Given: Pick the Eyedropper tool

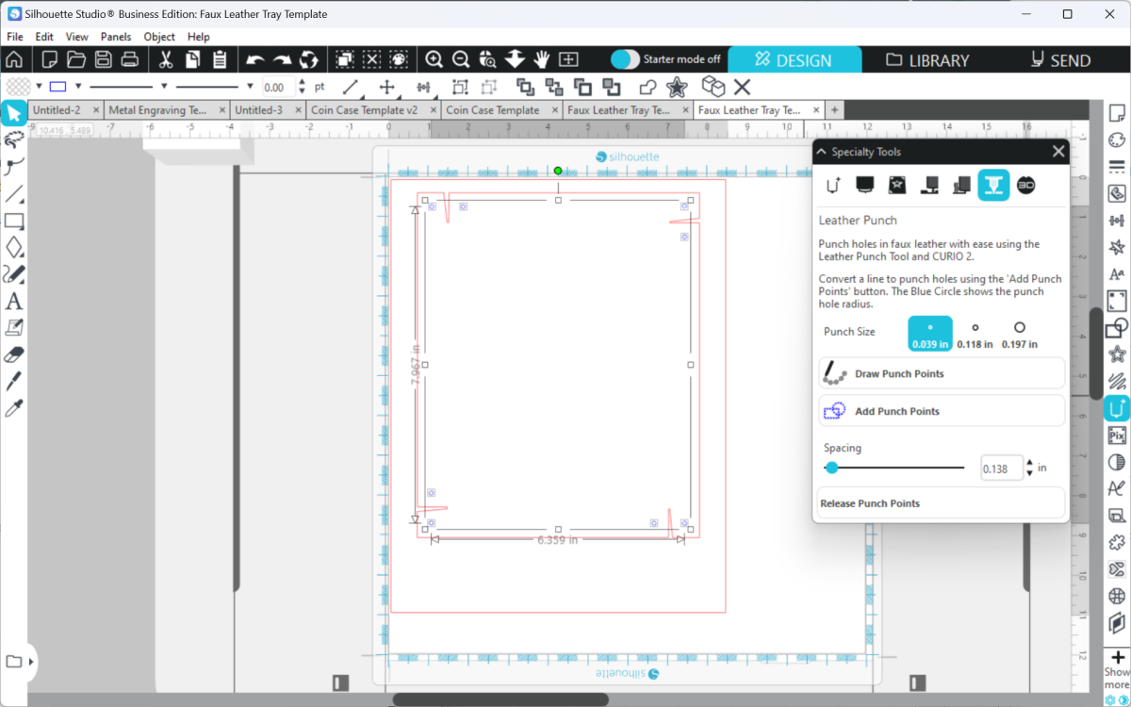Looking at the screenshot, I should [x=14, y=408].
